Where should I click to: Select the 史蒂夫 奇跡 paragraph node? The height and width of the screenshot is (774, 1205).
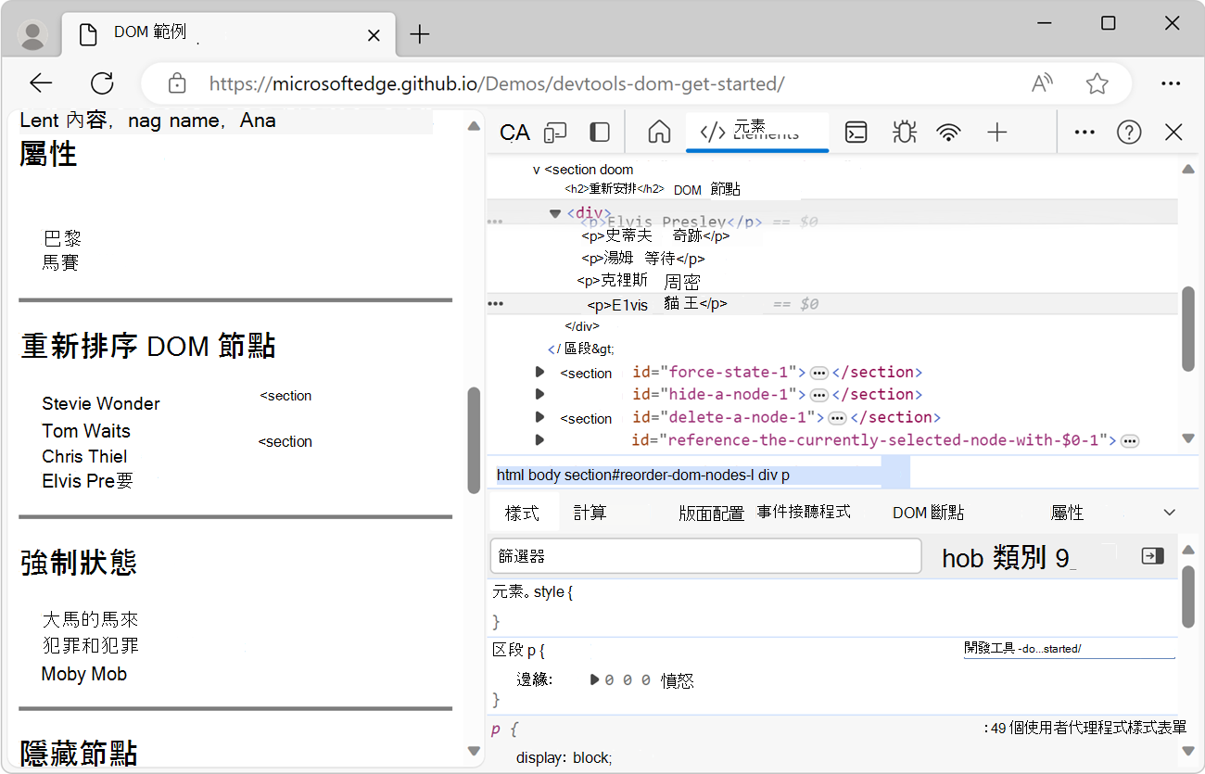[x=655, y=235]
